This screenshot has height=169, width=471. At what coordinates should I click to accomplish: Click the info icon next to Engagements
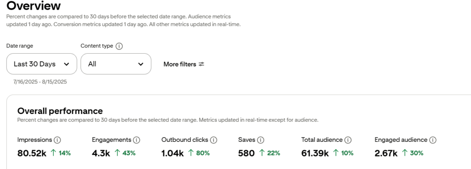pyautogui.click(x=137, y=140)
